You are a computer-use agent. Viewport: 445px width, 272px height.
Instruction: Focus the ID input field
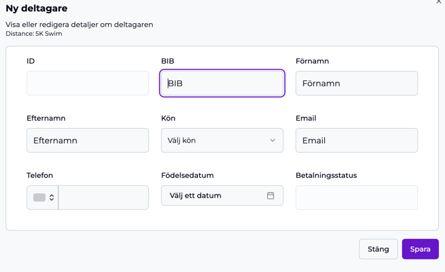pos(88,84)
